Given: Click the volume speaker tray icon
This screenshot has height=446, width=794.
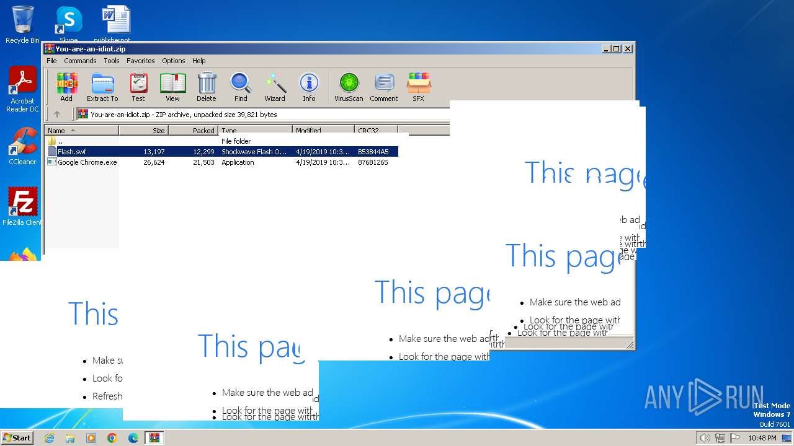Looking at the screenshot, I should (x=705, y=438).
